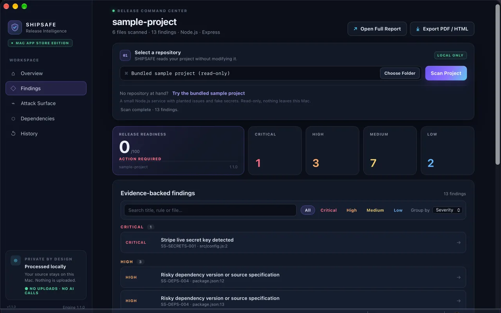Click arrow on package.json:13 finding row
The image size is (501, 313).
(459, 301)
